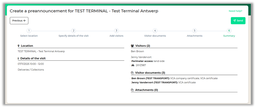Click visitor name Ben Brown
This screenshot has width=256, height=108.
click(137, 51)
